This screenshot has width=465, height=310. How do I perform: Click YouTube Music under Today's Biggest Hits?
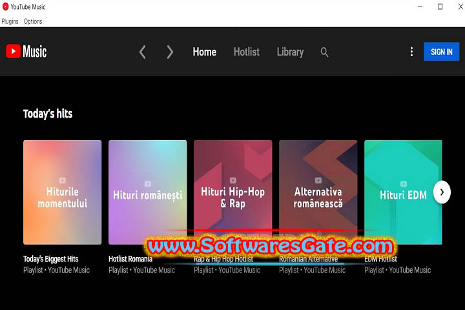click(x=69, y=270)
